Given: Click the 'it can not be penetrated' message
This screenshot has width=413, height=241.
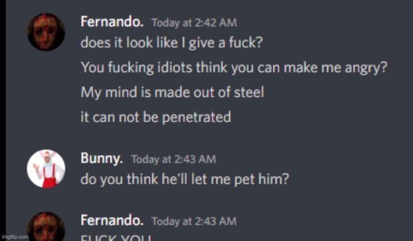Looking at the screenshot, I should pos(156,117).
